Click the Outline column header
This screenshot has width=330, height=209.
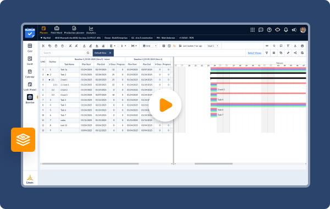[52, 62]
